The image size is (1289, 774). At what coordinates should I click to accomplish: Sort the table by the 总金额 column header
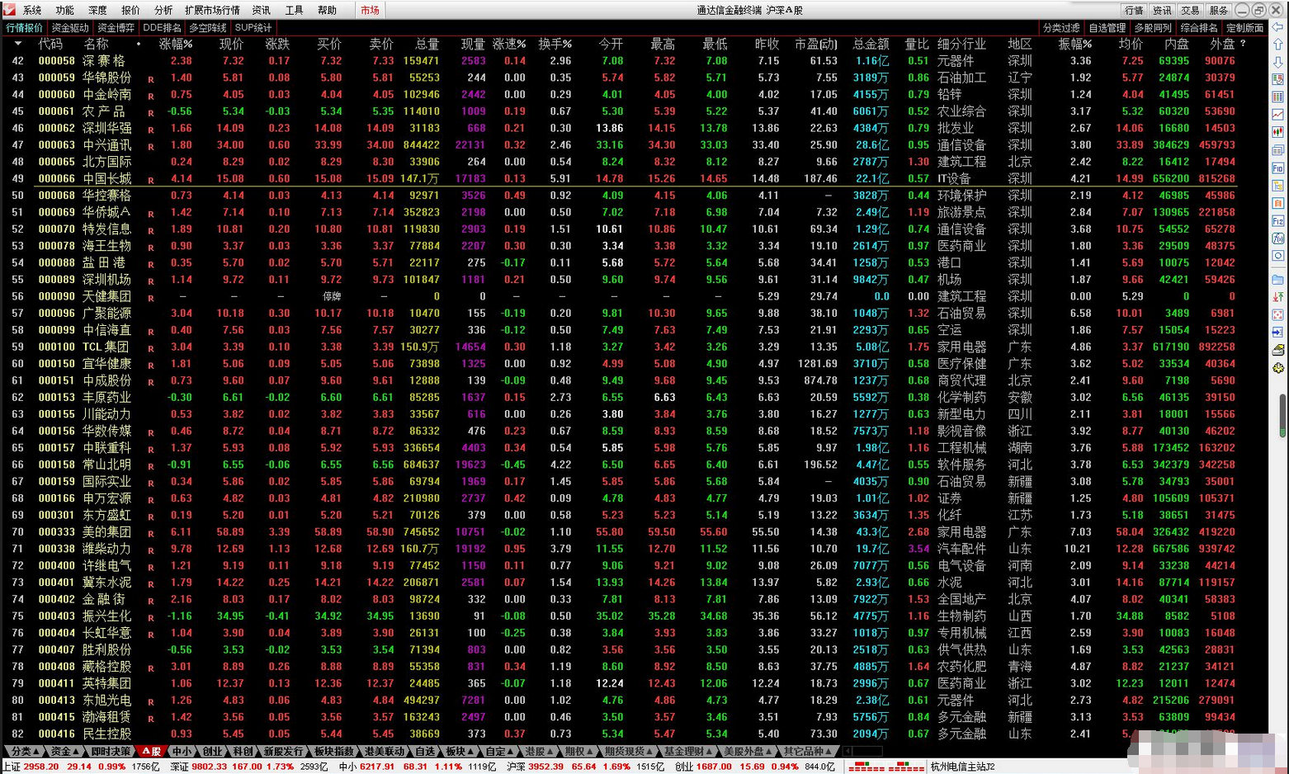pyautogui.click(x=871, y=44)
